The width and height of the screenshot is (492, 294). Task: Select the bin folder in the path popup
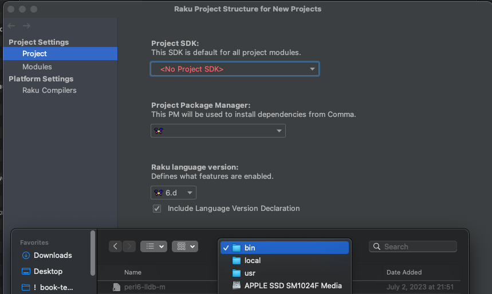click(x=285, y=248)
